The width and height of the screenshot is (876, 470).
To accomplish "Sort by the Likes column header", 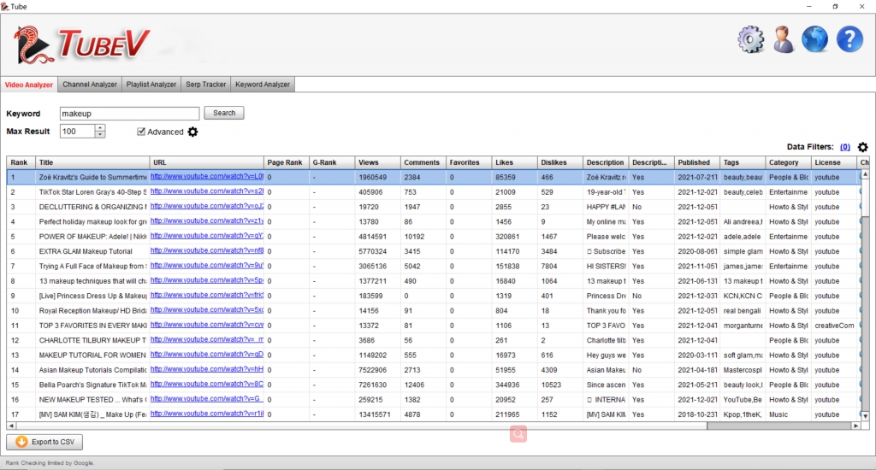I will coord(514,162).
